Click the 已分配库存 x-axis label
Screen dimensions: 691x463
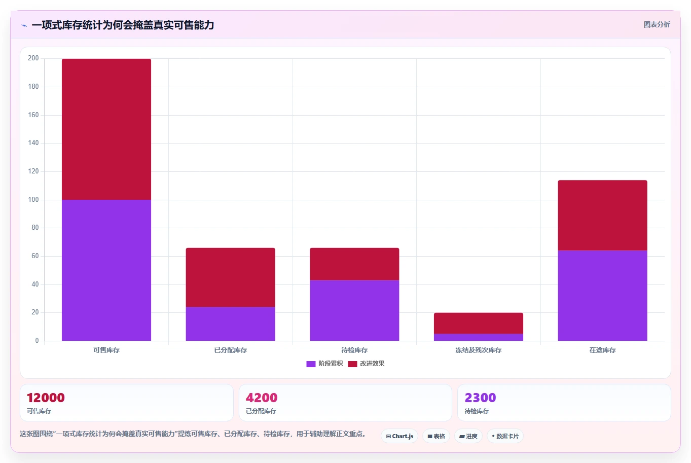[x=231, y=350]
